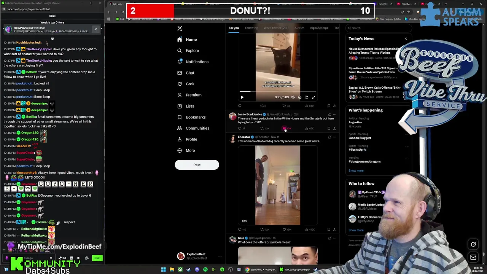Open Jamie Bonkiewicz's profile avatar
This screenshot has height=274, width=487.
232,116
